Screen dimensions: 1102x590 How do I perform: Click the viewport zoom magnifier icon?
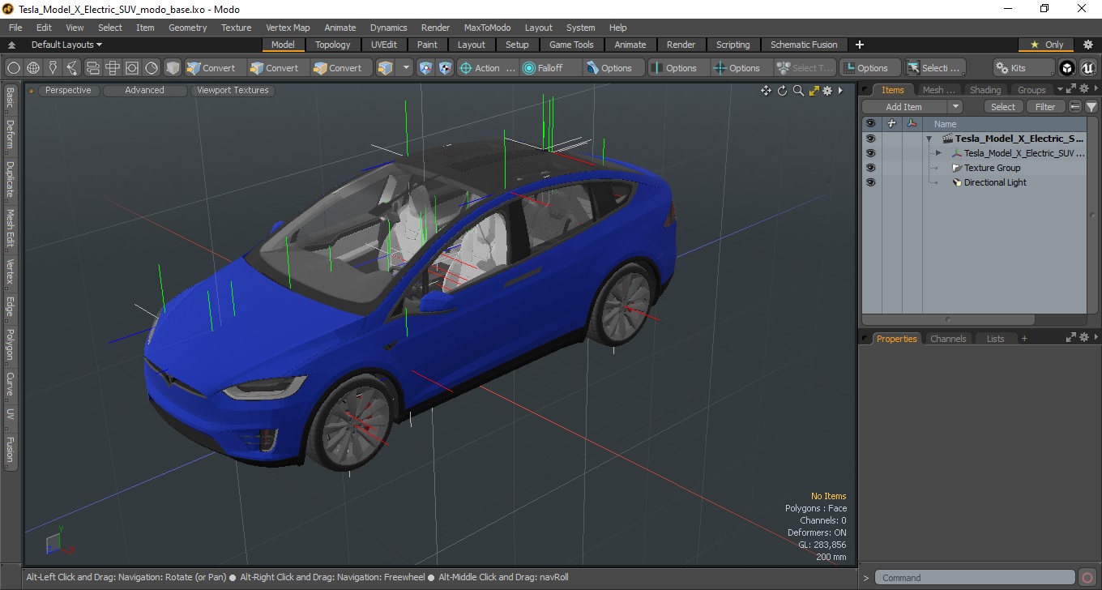(798, 91)
